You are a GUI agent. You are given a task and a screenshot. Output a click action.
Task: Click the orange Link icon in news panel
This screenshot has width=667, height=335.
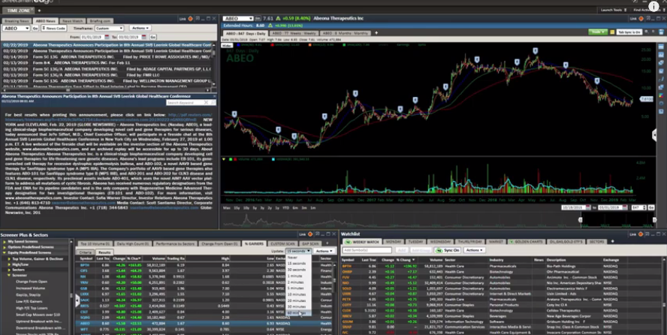click(191, 19)
